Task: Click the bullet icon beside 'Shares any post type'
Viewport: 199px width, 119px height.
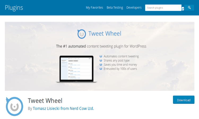Action: pyautogui.click(x=101, y=61)
